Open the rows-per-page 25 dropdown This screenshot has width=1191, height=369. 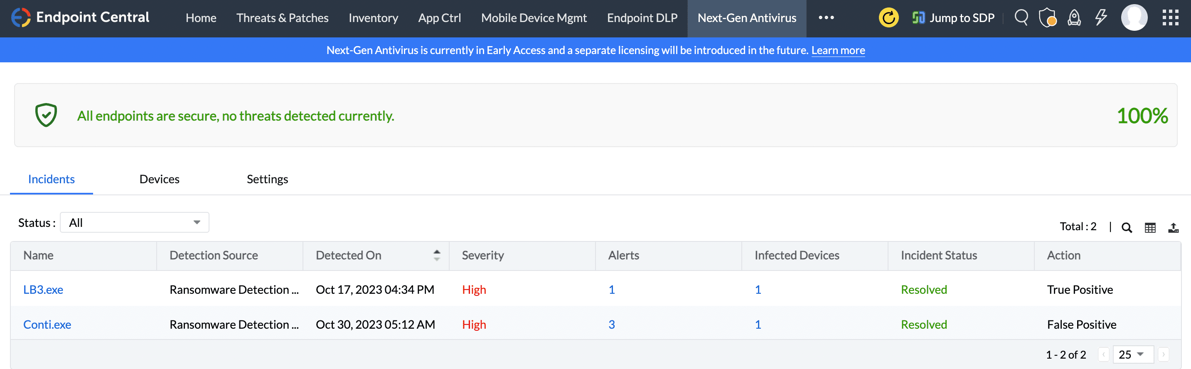pos(1133,355)
